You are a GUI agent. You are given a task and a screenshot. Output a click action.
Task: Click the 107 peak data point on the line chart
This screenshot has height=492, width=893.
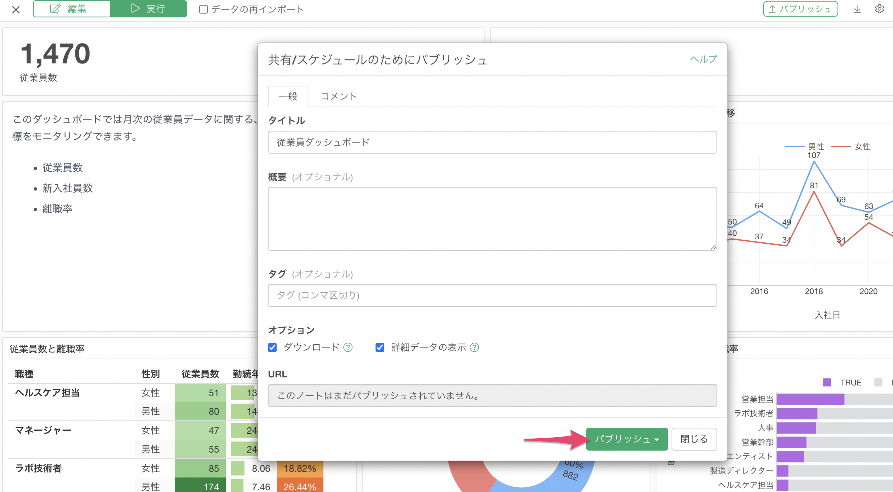(814, 161)
